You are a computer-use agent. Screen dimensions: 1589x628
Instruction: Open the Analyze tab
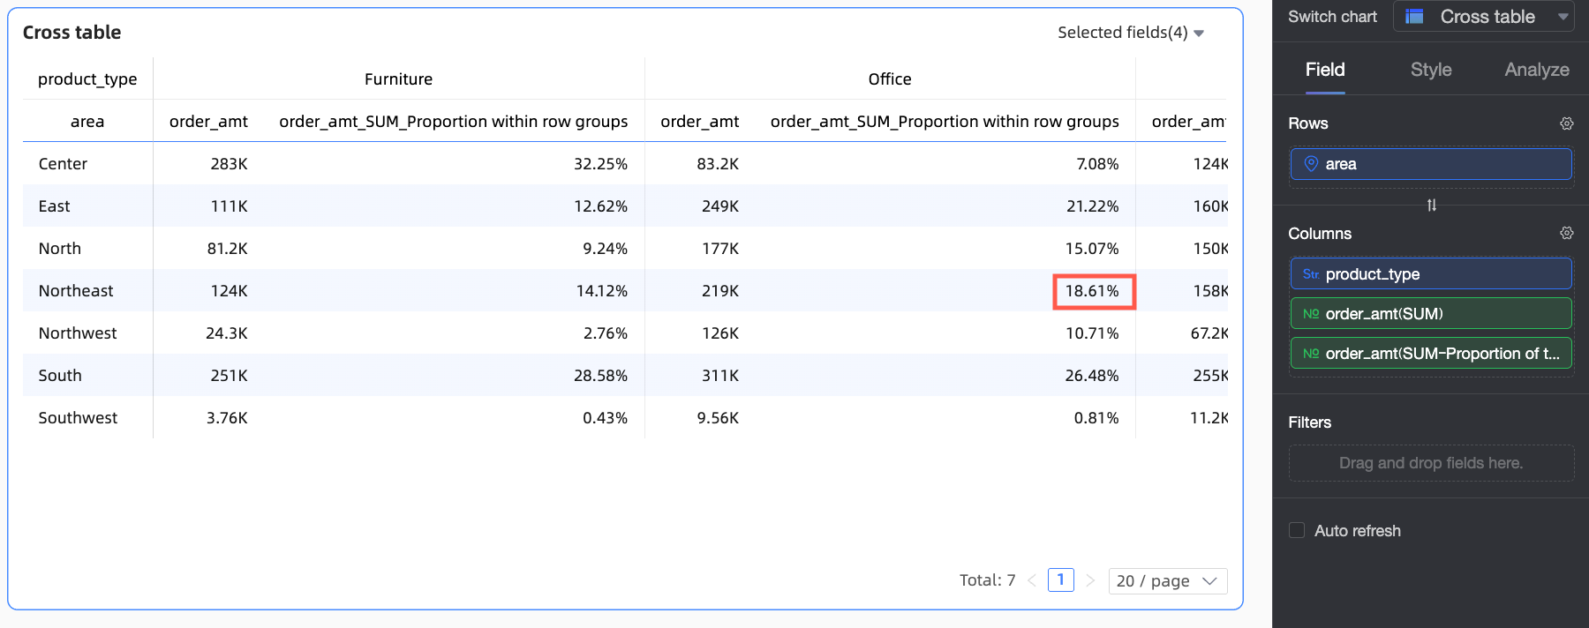tap(1537, 70)
